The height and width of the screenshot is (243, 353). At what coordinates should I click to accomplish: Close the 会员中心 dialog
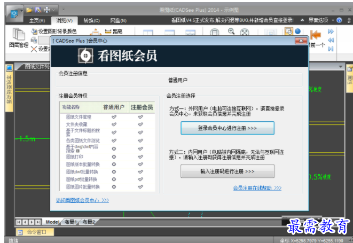(x=301, y=41)
